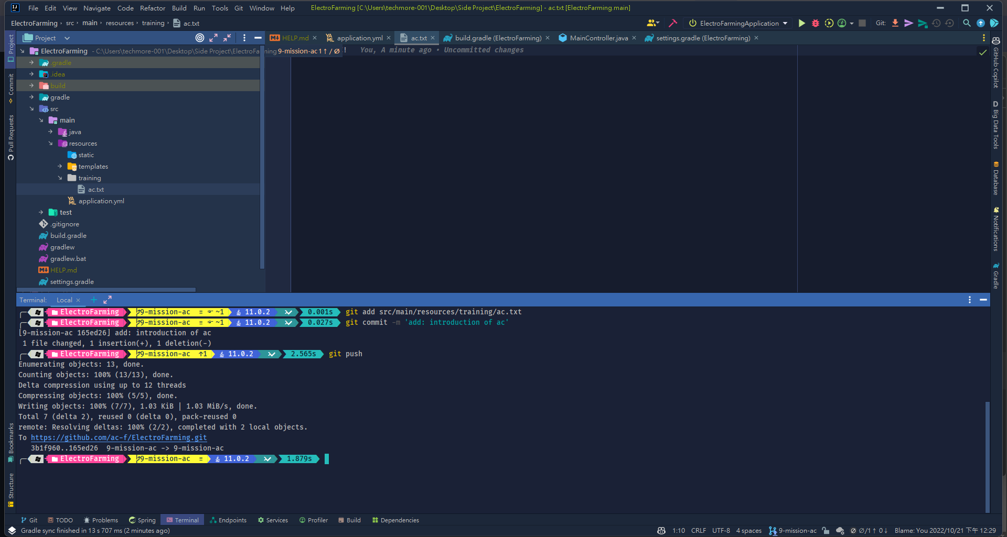Toggle the Bookmarks side tab
The height and width of the screenshot is (537, 1007).
(10, 443)
